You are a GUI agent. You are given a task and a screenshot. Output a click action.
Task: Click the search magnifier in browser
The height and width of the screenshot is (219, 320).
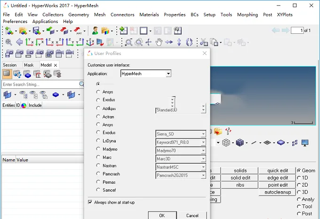click(81, 84)
